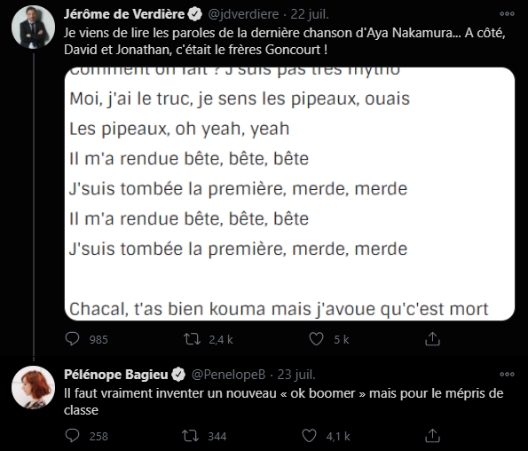Open more options on Pélénope Bagieu's tweet
528x451 pixels.
(x=507, y=374)
